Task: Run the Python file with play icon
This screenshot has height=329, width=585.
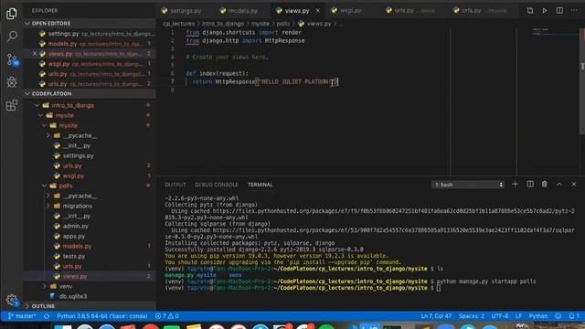Action: pos(545,11)
